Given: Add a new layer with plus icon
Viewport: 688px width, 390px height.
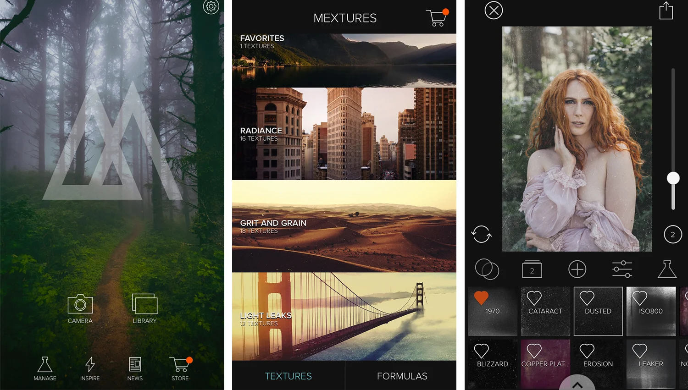Looking at the screenshot, I should (577, 269).
